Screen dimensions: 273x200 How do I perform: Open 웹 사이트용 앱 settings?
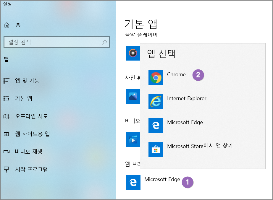[x=32, y=134]
